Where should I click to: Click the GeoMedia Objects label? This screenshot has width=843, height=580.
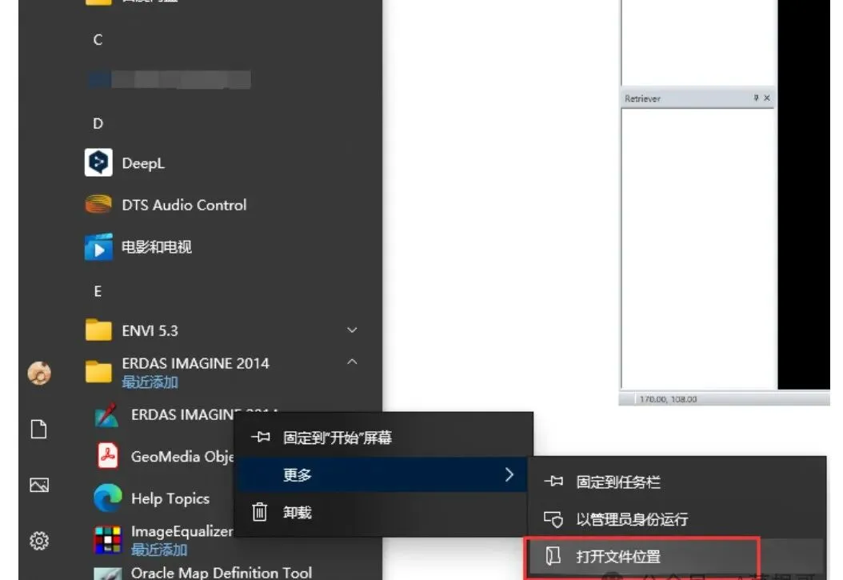point(182,456)
